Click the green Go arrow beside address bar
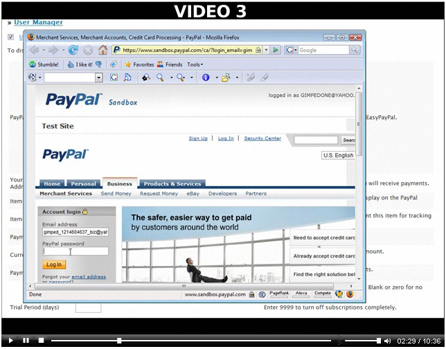446x349 pixels. 276,50
